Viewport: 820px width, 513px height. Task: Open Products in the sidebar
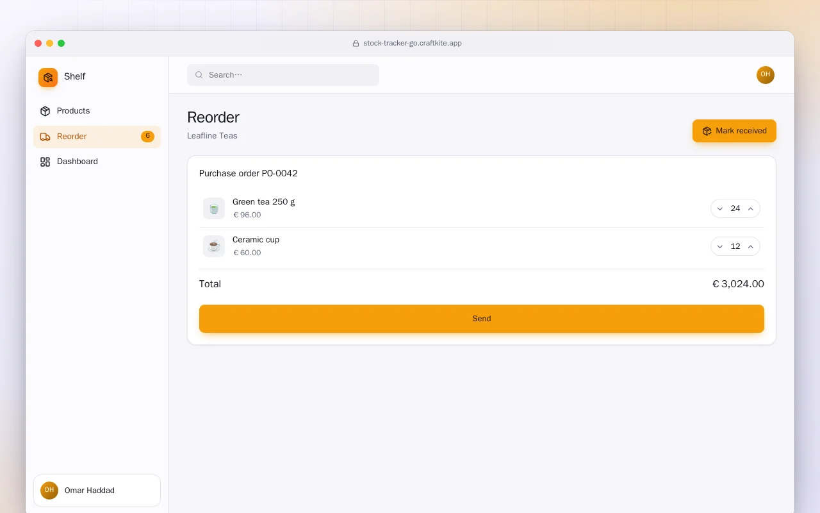click(97, 111)
